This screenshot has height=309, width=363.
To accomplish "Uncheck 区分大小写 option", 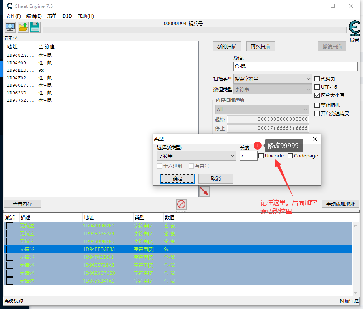I will 317,95.
